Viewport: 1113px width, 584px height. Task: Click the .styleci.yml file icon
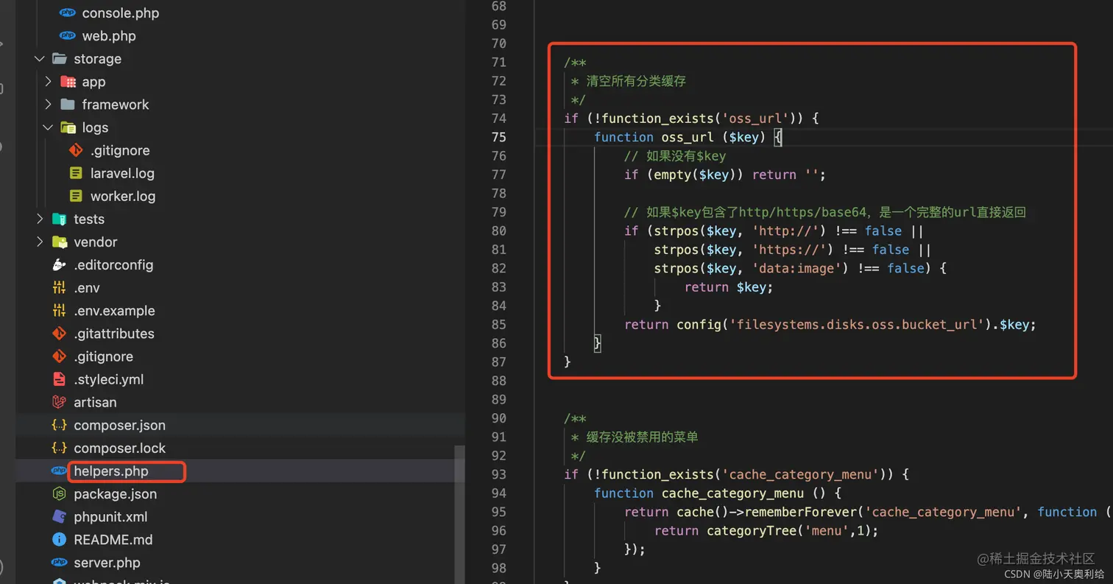tap(60, 379)
